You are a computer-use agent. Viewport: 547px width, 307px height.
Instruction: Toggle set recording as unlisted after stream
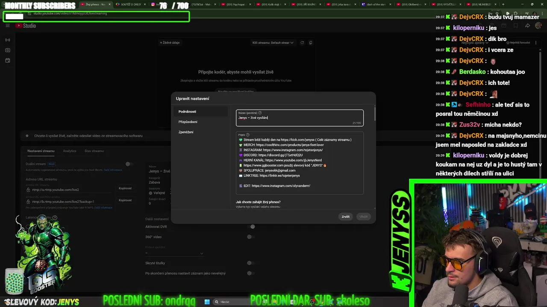[x=251, y=273]
